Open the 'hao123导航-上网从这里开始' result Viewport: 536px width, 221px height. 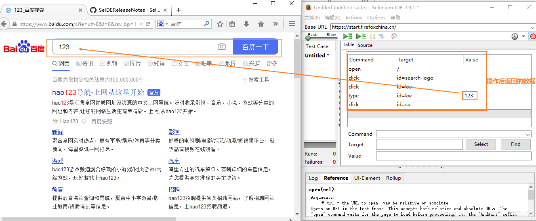98,93
